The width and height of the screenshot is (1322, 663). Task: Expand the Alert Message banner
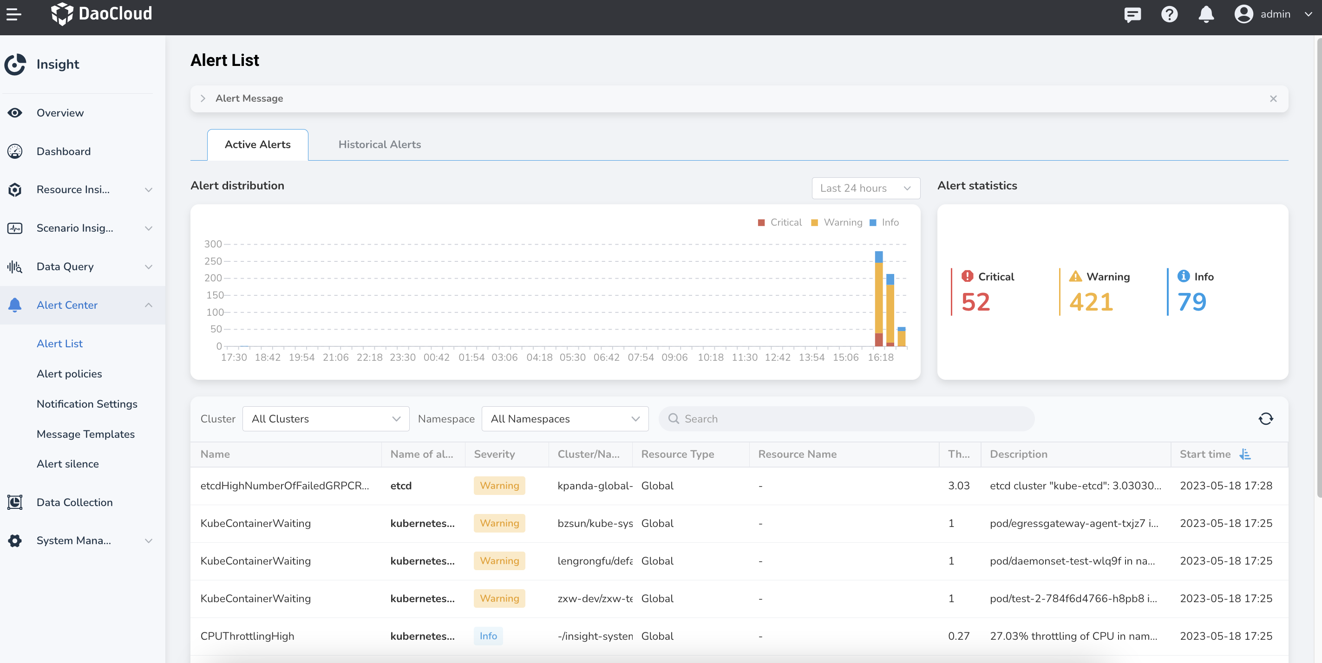pyautogui.click(x=203, y=98)
